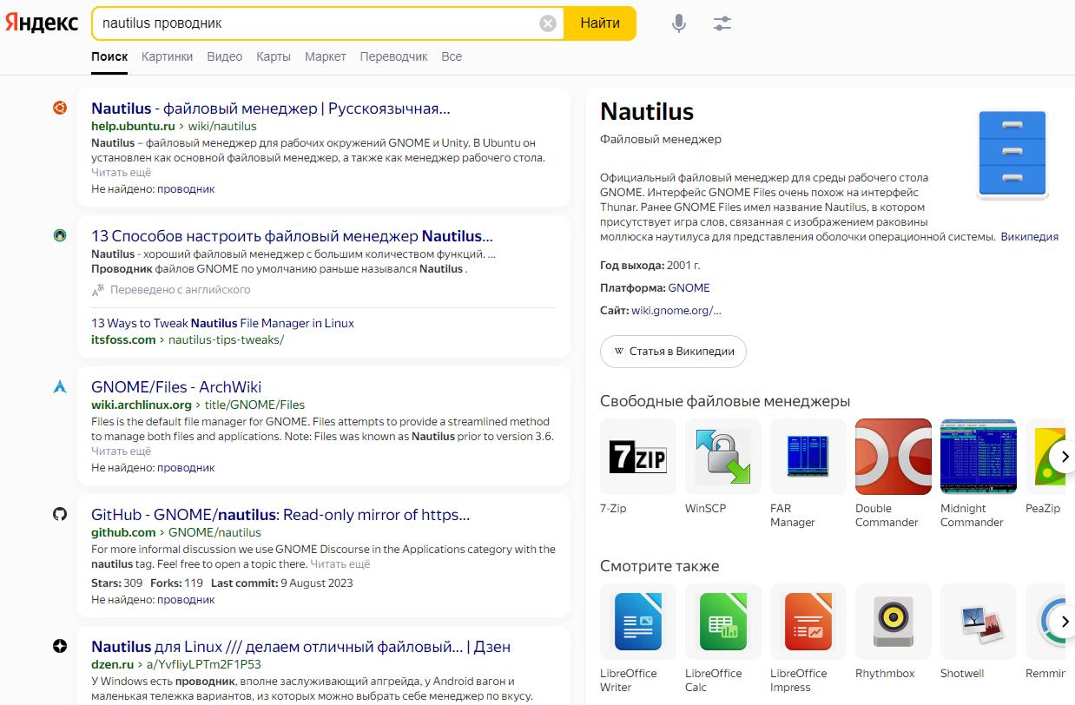Select the PeaZip icon
The height and width of the screenshot is (705, 1075).
click(x=1045, y=457)
